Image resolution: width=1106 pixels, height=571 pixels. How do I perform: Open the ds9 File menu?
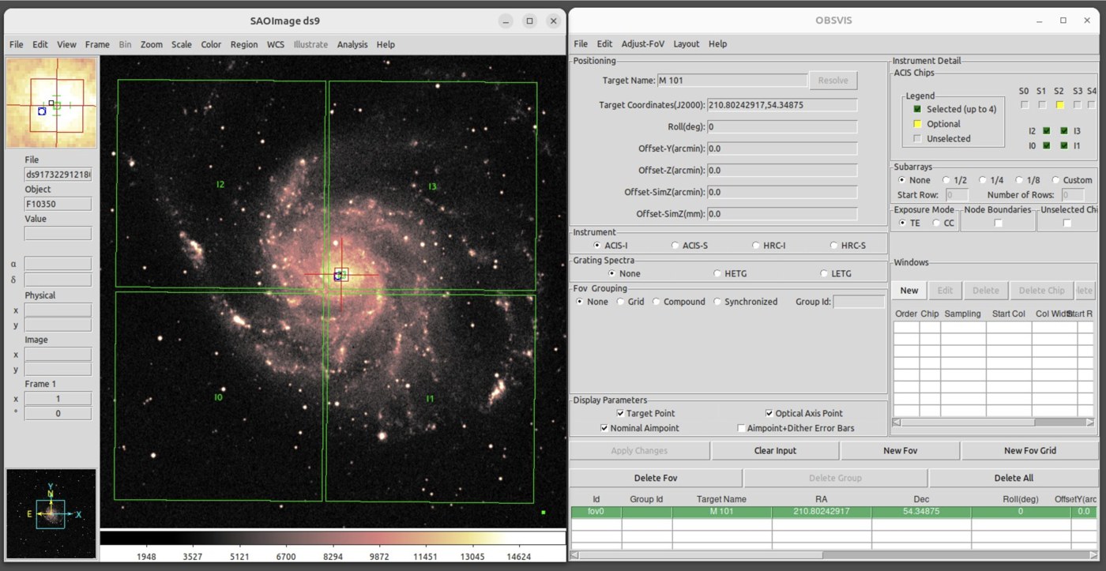coord(16,44)
